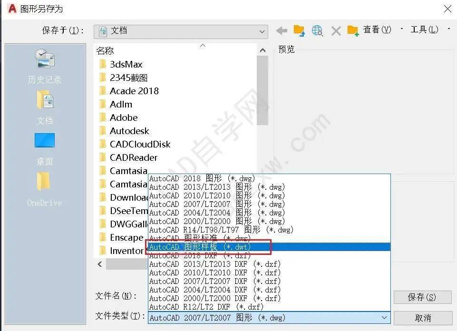Screen dimensions: 457x331
Task: Open the 查看(V) view menu
Action: tap(377, 29)
